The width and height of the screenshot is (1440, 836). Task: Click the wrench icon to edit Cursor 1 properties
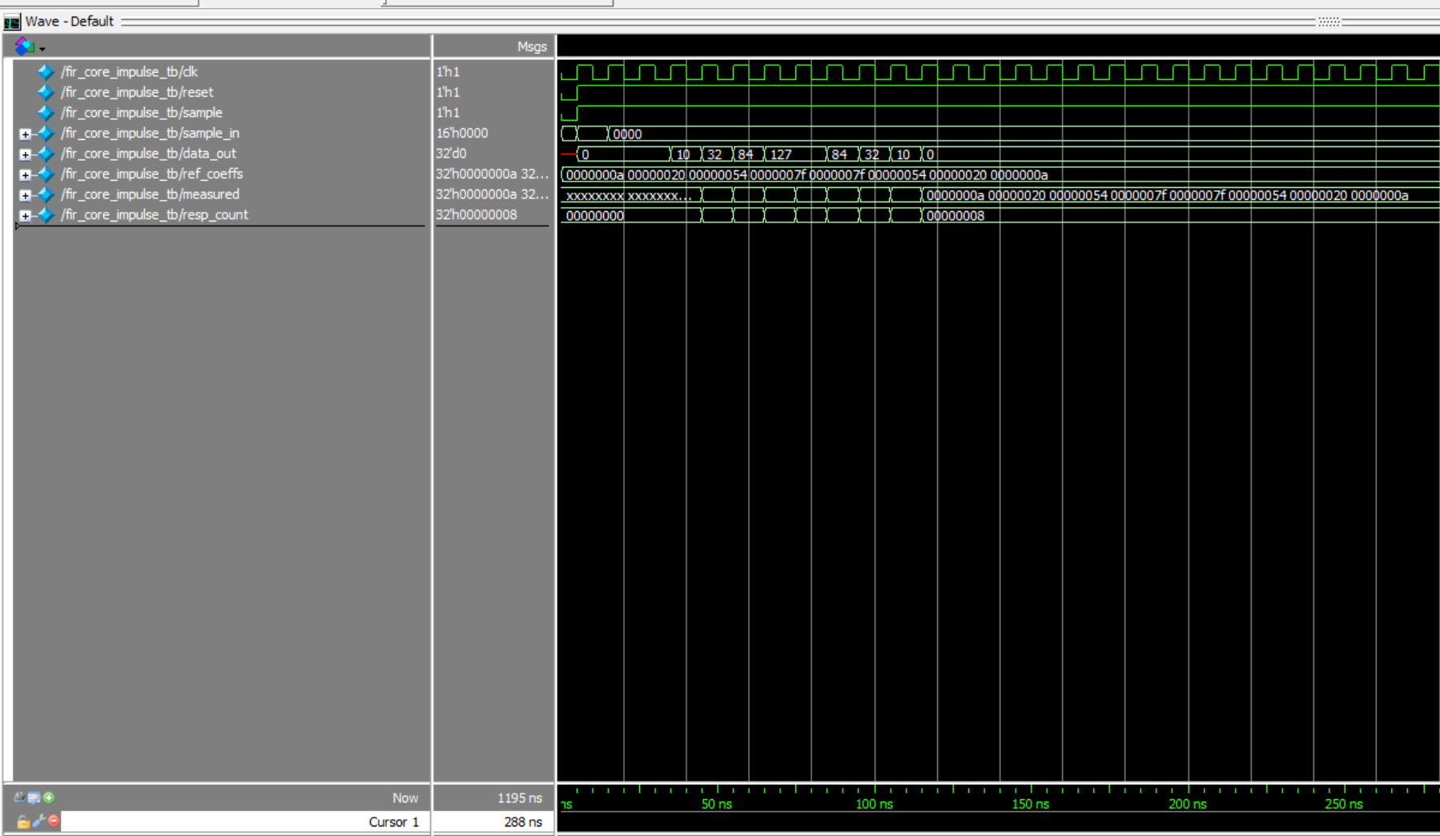38,821
